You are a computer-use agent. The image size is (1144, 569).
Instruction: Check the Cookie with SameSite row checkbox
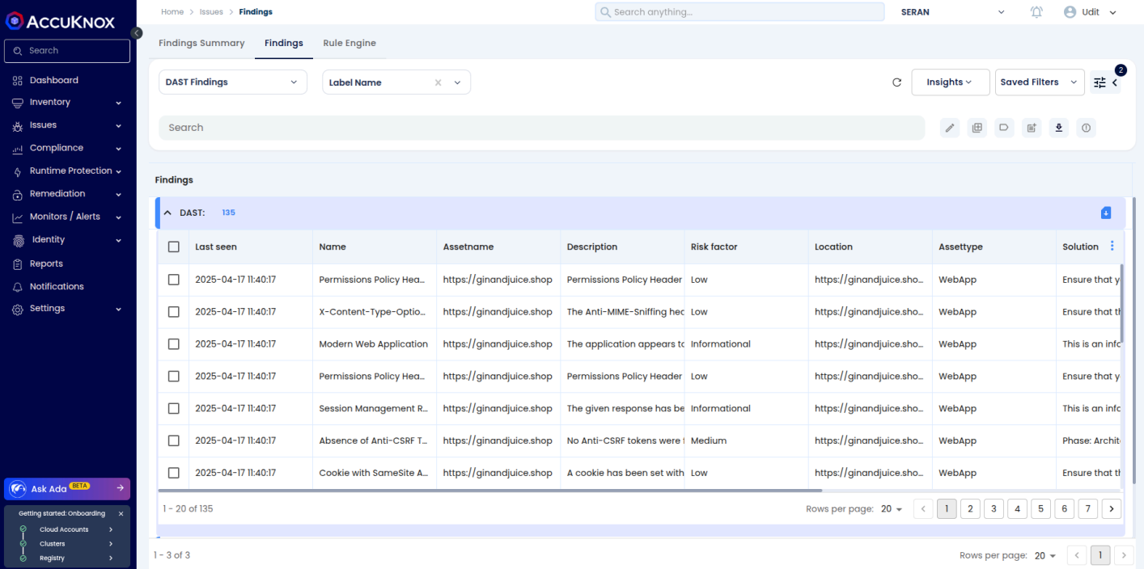pos(174,473)
